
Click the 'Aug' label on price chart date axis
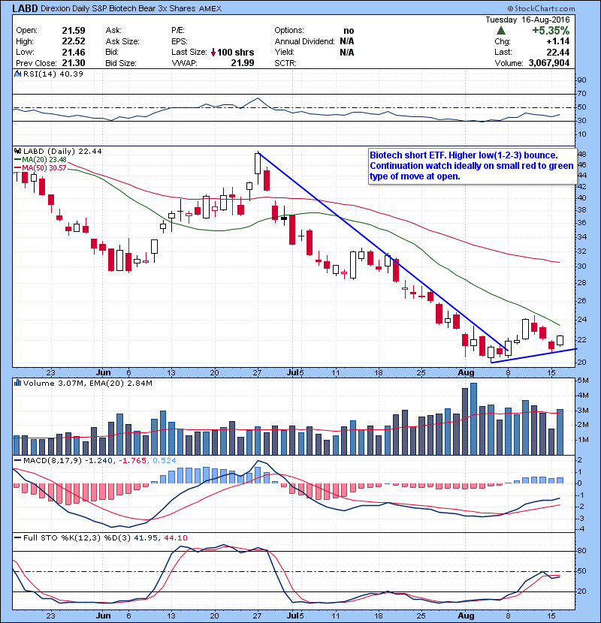point(466,373)
